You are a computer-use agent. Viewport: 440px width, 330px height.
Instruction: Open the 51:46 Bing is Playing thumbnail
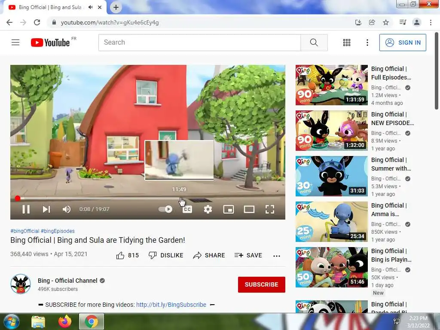pos(331,267)
